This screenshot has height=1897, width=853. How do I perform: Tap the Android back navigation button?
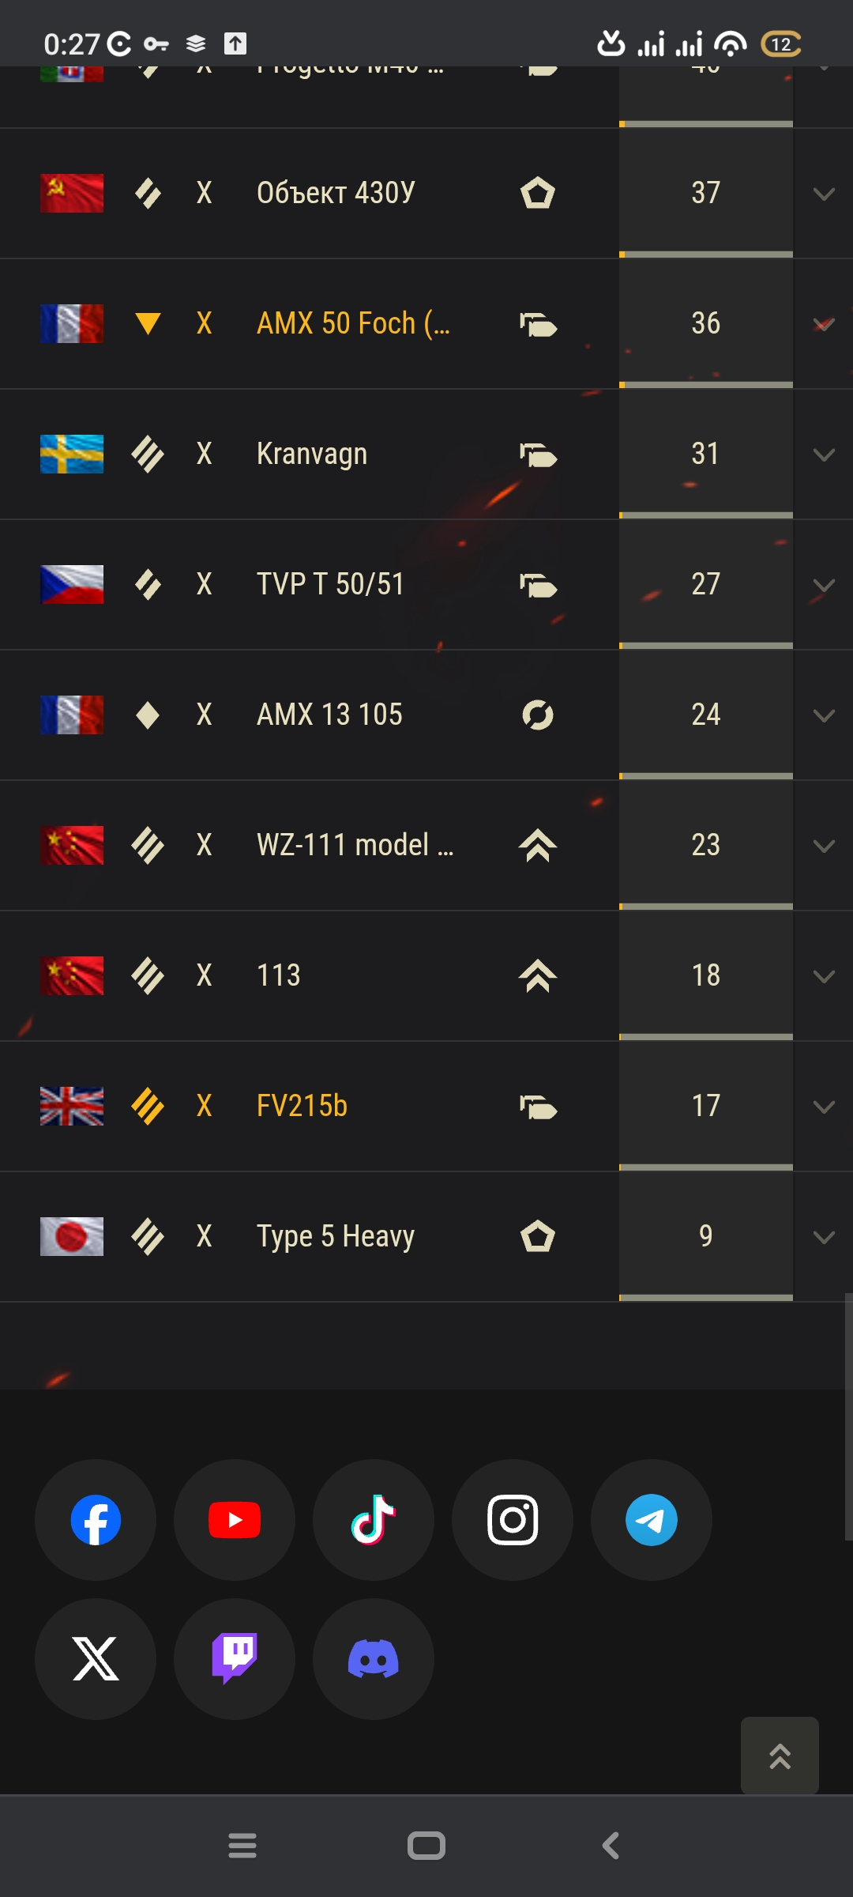click(611, 1846)
